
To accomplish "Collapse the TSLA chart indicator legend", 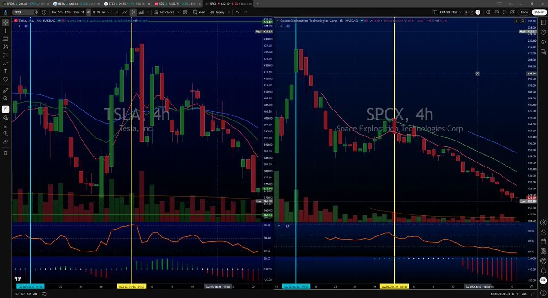I will point(17,26).
